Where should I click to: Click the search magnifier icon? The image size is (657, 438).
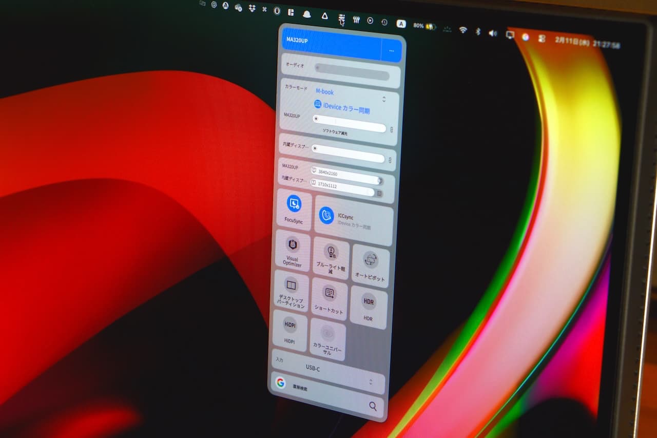373,406
